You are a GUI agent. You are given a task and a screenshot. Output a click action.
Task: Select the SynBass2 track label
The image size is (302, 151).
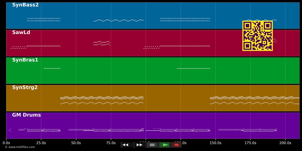(x=26, y=5)
